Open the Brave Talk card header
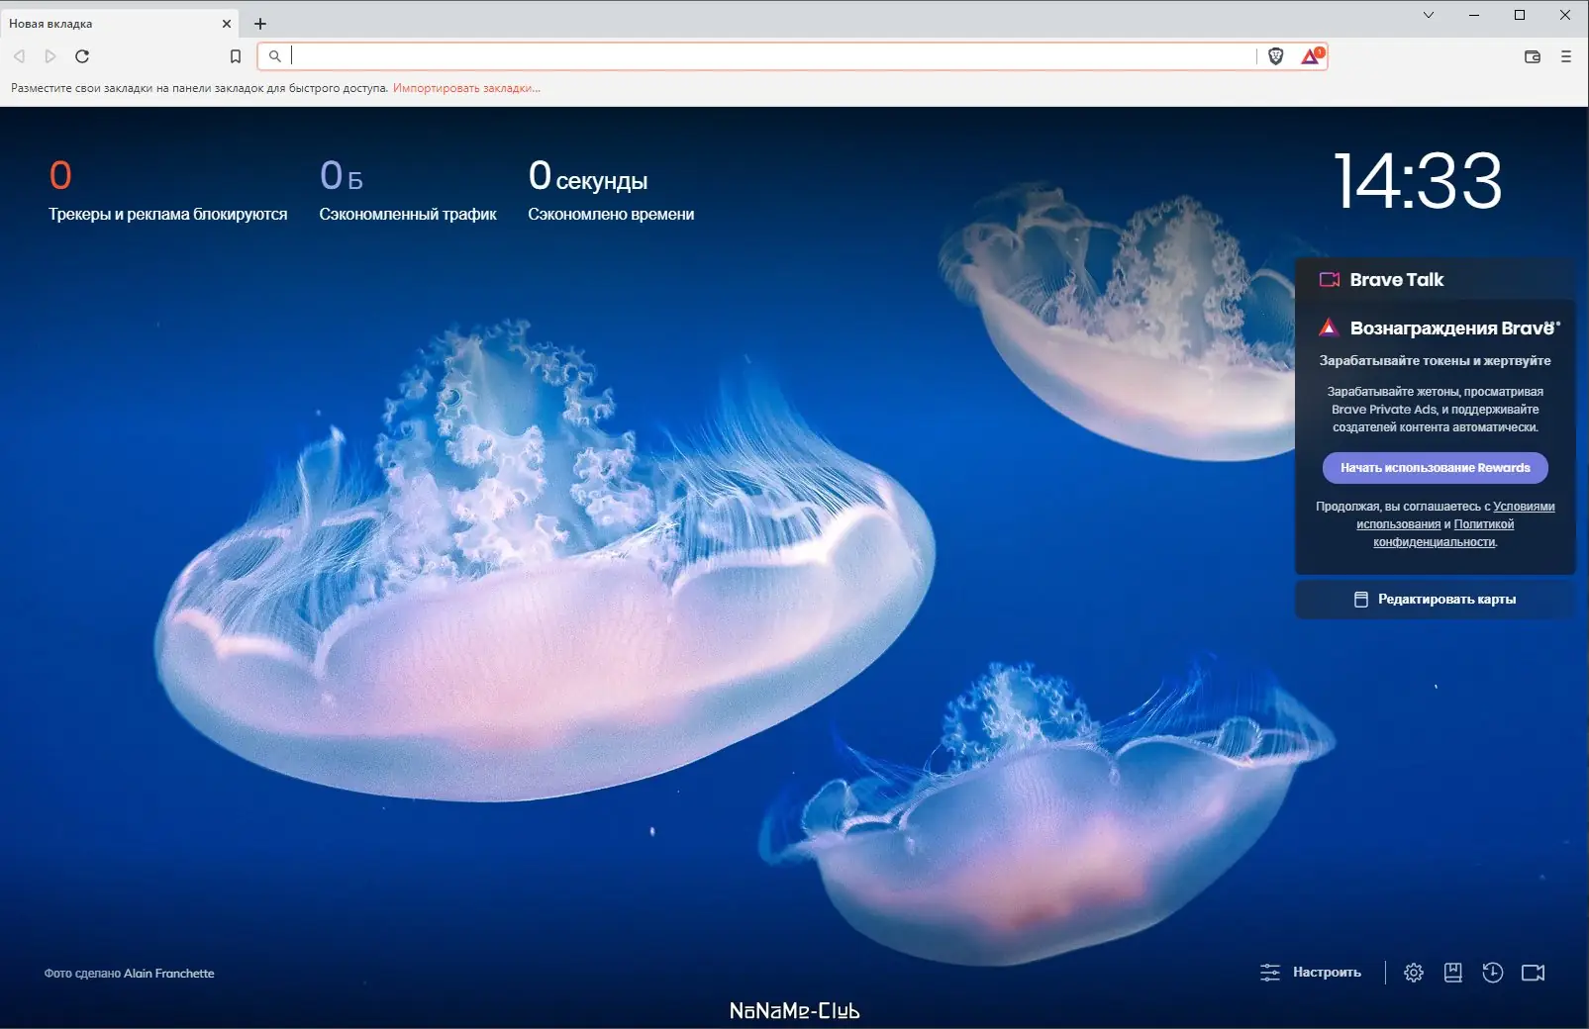The image size is (1589, 1029). pos(1436,280)
